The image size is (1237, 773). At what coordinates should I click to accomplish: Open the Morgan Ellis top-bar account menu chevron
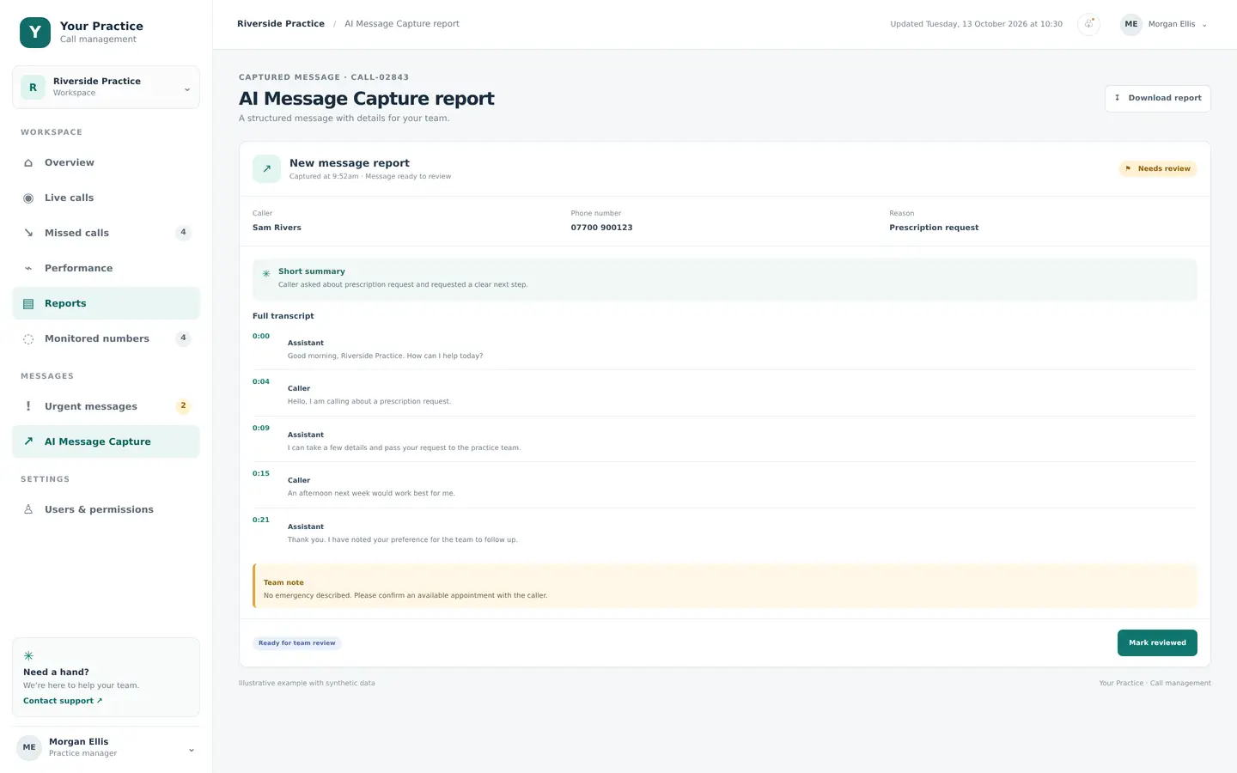click(1204, 25)
